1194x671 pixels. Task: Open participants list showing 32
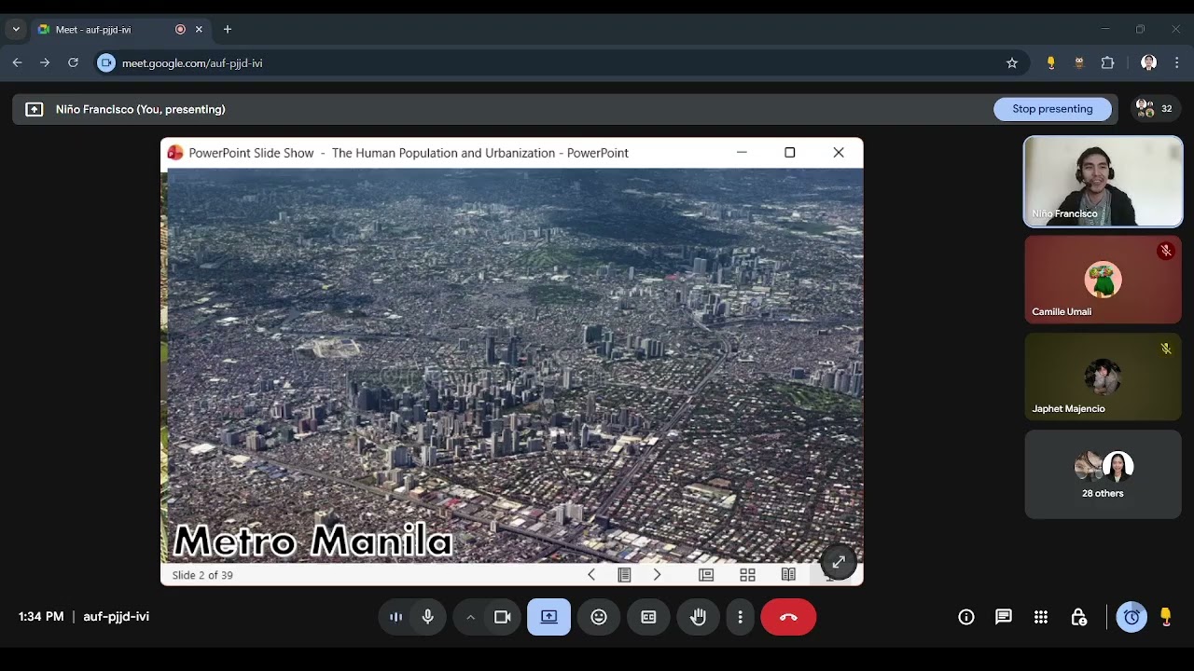coord(1155,109)
